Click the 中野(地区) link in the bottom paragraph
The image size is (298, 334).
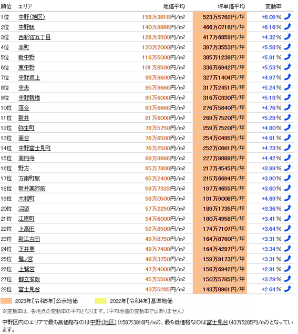104,322
